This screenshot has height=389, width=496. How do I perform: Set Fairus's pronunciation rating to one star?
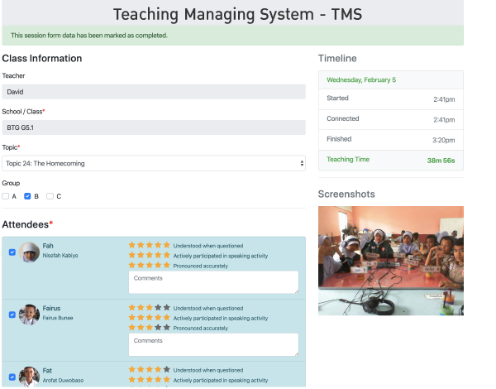click(132, 328)
